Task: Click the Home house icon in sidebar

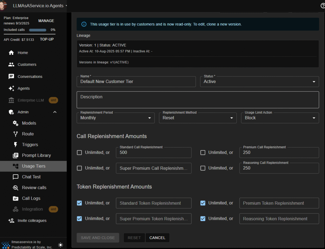Action: tap(11, 53)
